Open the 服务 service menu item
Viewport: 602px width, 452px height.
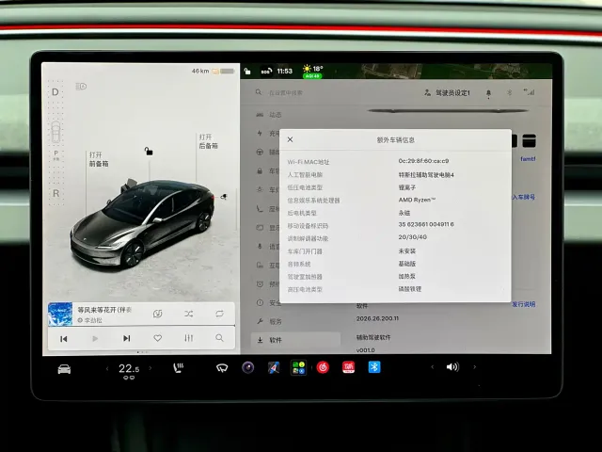tap(270, 322)
